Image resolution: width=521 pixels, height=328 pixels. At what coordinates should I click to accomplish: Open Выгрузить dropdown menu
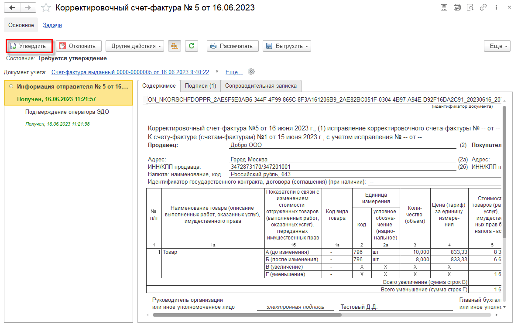click(x=287, y=46)
